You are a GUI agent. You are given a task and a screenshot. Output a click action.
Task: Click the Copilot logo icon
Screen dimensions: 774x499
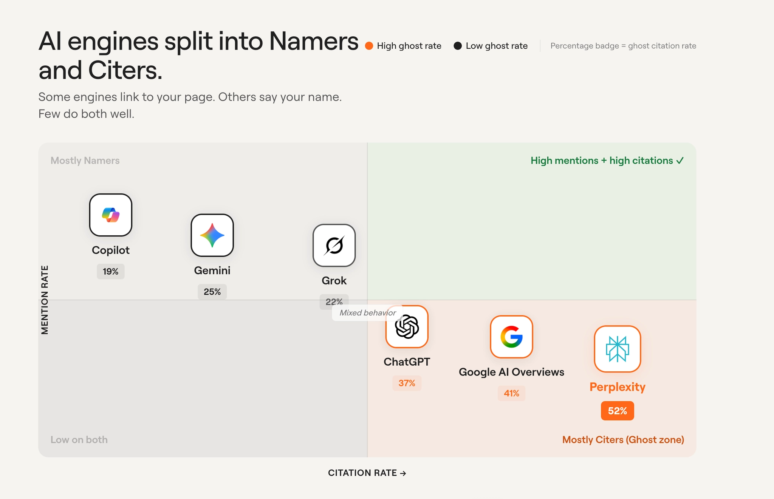click(x=111, y=215)
